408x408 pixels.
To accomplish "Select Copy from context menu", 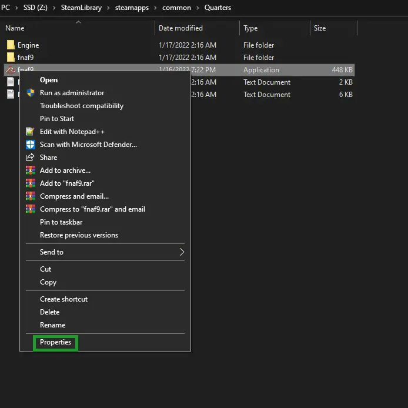I will click(x=48, y=282).
